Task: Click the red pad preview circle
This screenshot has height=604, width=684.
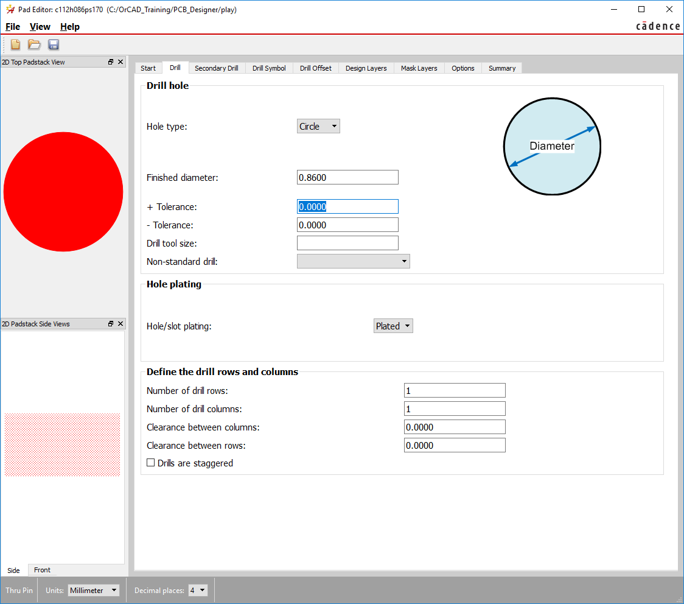Action: point(63,192)
